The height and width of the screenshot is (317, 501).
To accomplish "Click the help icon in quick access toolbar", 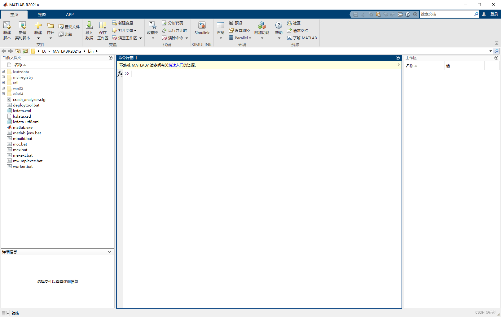I will click(x=408, y=14).
